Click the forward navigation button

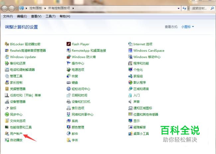point(12,9)
